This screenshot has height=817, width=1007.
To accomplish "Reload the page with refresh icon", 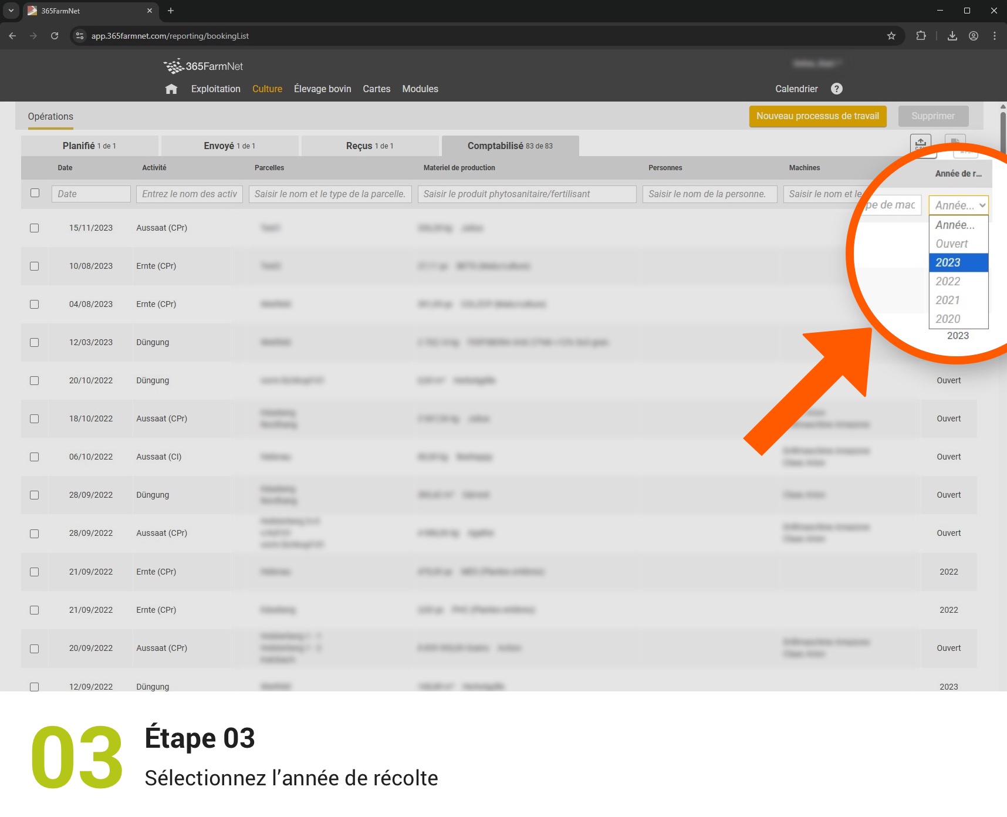I will [55, 36].
